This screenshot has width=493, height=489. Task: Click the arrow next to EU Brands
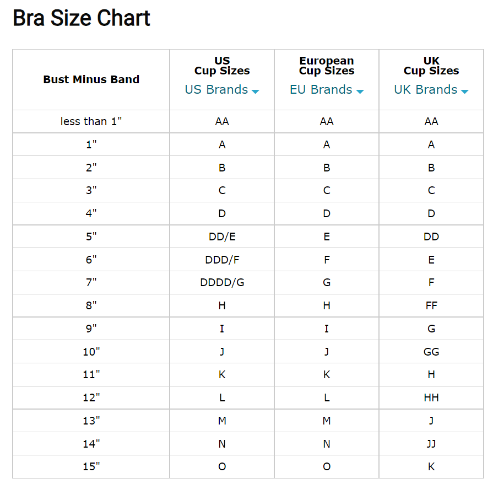coord(360,92)
